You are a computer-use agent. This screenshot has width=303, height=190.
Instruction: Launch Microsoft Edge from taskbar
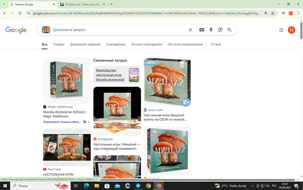coord(87,186)
